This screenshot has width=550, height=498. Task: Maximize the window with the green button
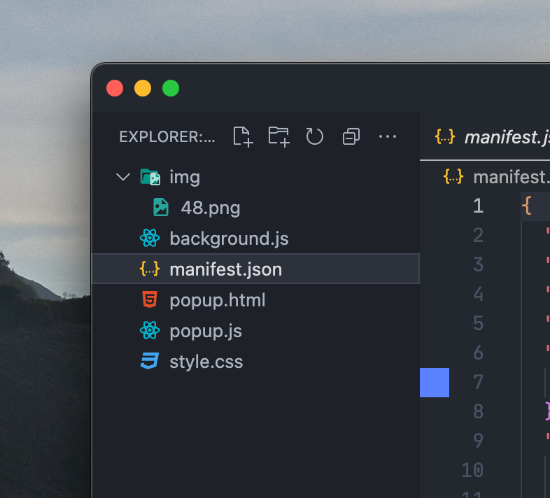(171, 88)
